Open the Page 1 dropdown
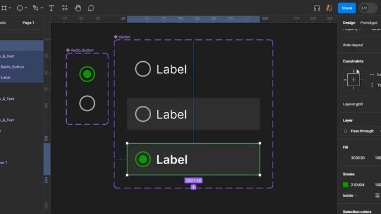Image resolution: width=381 pixels, height=214 pixels. click(x=30, y=23)
